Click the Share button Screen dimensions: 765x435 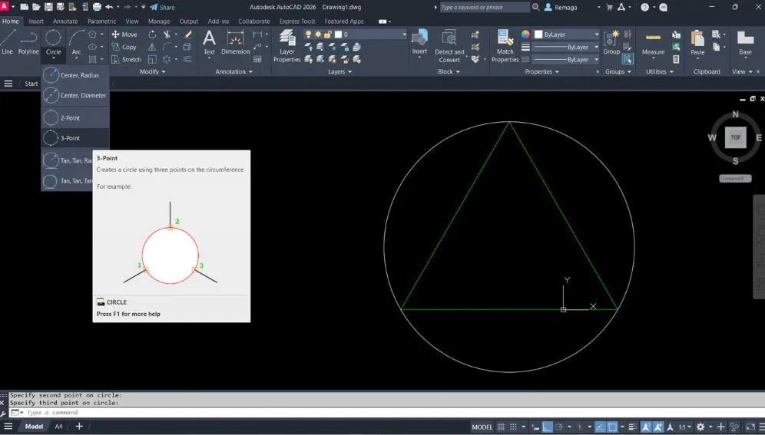coord(162,7)
